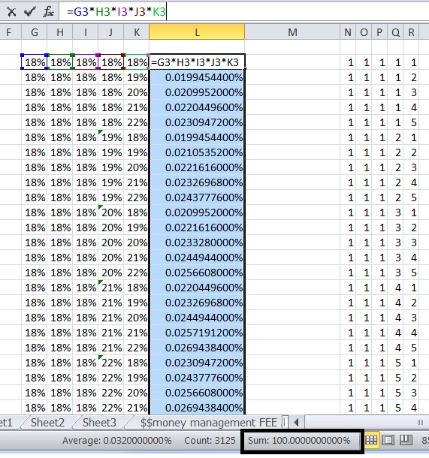
Task: Select column G header
Action: coord(35,32)
